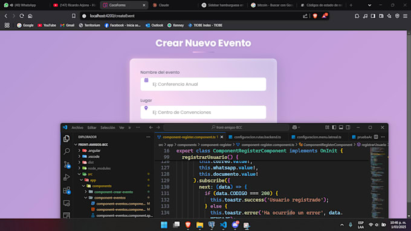Open the VS Code Search activity icon
This screenshot has height=231, width=411.
pos(66,151)
